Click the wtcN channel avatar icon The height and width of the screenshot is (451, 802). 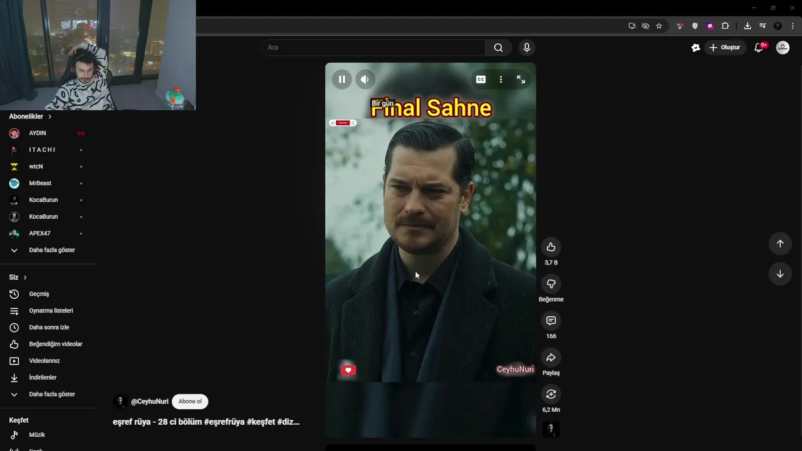tap(14, 167)
